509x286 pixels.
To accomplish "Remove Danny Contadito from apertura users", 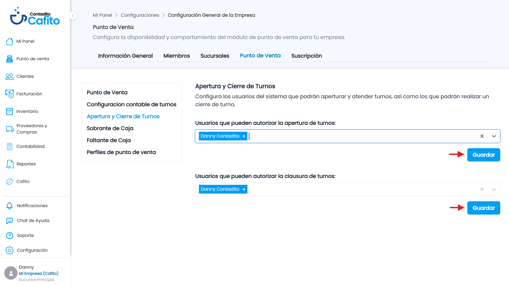I will (x=244, y=136).
